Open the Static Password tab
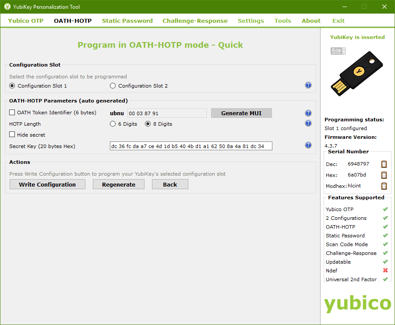Screen dimensions: 395x325 pos(127,21)
